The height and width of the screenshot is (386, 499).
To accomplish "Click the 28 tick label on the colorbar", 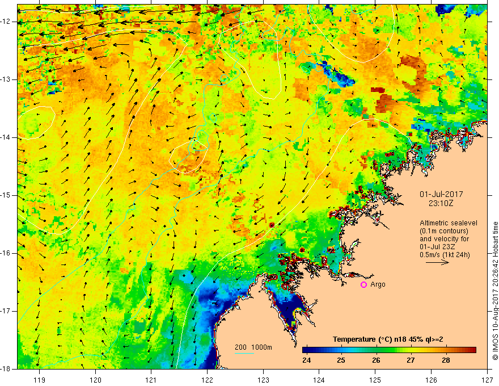I will [446, 360].
